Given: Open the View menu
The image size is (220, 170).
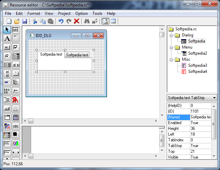Looking at the screenshot, I should [x=49, y=13].
